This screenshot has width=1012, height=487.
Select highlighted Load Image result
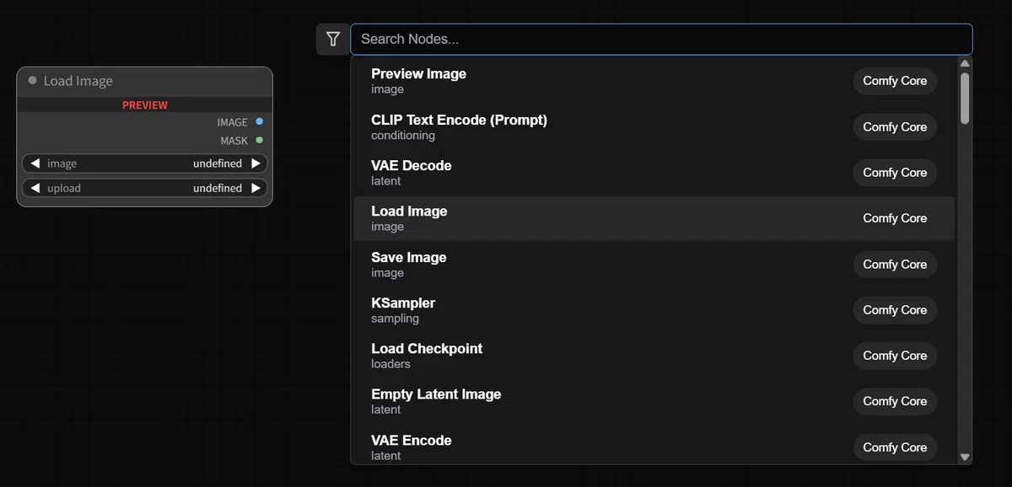tap(654, 218)
